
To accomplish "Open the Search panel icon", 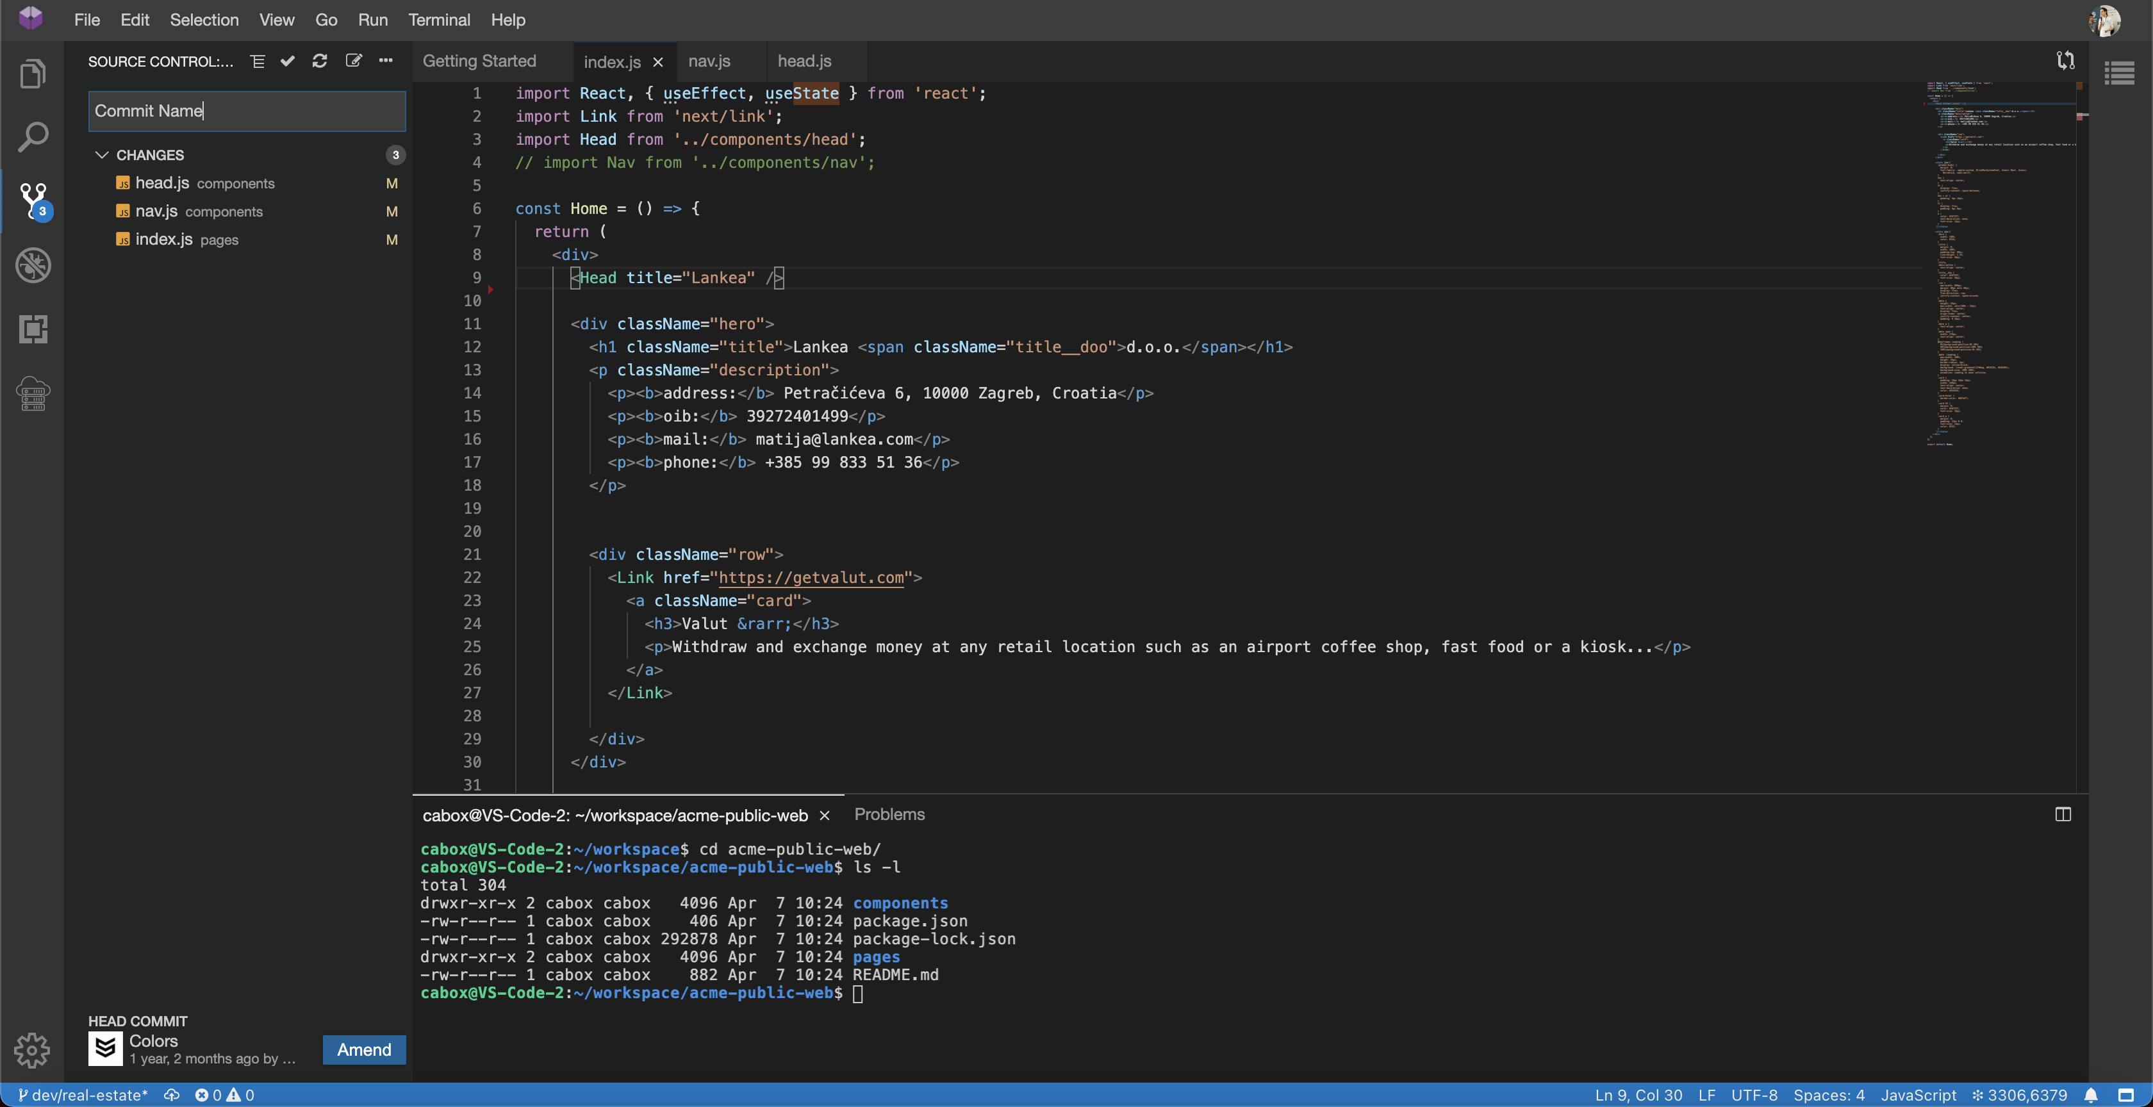I will click(x=33, y=137).
